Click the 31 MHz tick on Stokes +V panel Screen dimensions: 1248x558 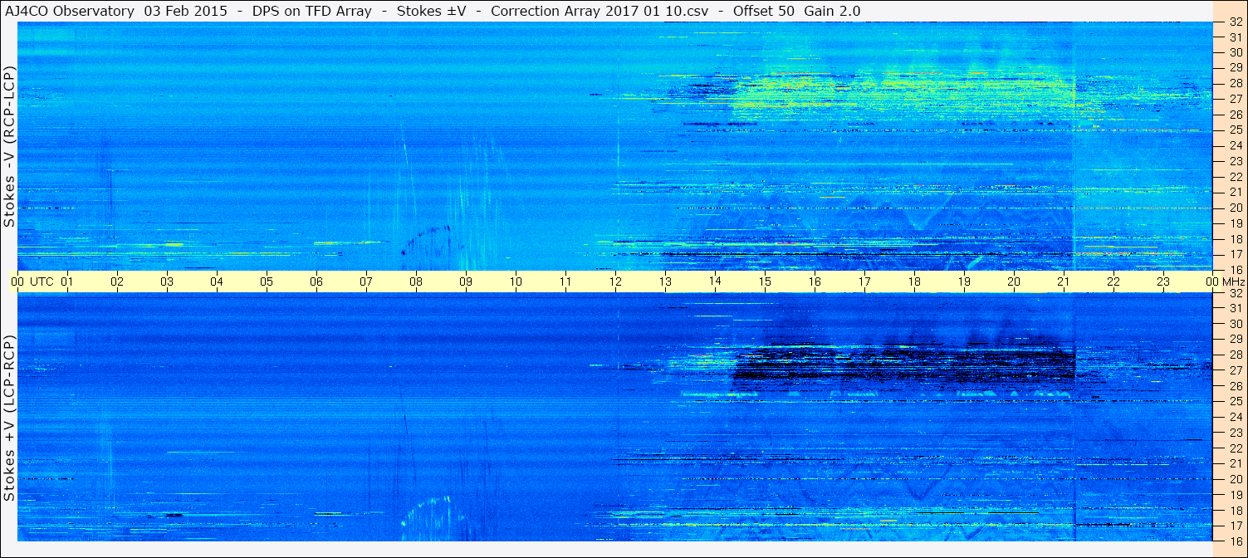[x=1235, y=308]
